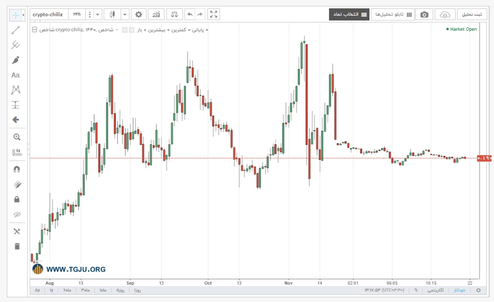The image size is (494, 302).
Task: Open the تابلو تحلیل‌ها analysis board button
Action: tap(393, 14)
